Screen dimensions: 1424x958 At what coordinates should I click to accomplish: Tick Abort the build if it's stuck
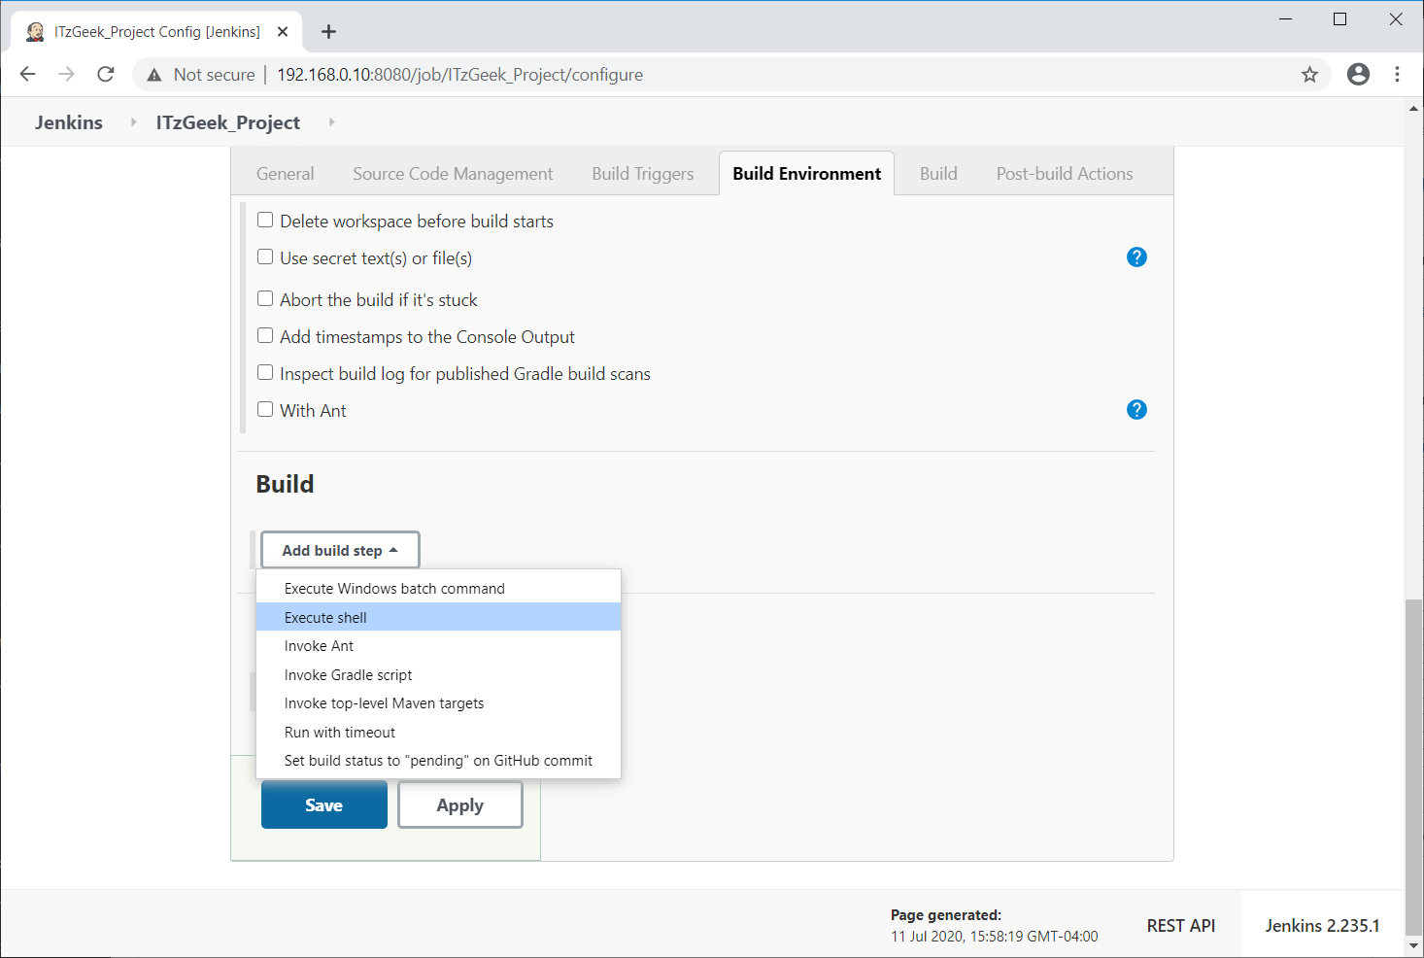265,299
